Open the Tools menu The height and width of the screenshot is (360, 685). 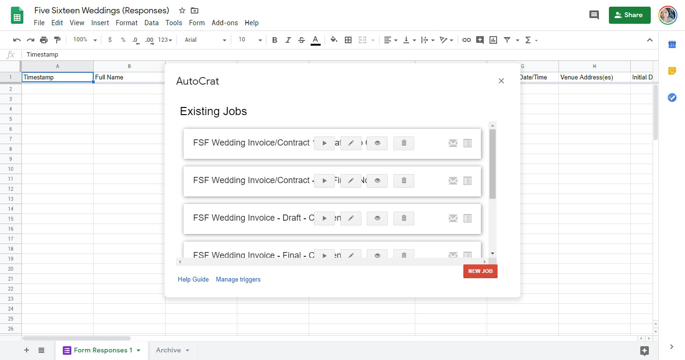pos(174,22)
